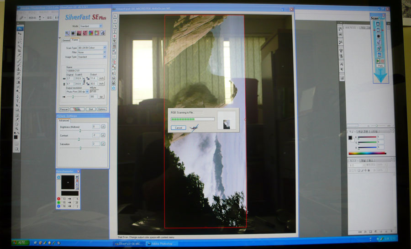Click the character A icon in Photoshop dock

[x=341, y=64]
